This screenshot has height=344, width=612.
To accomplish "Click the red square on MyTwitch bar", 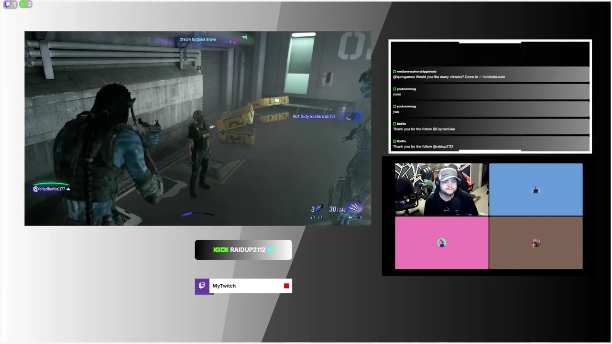I will pos(286,286).
